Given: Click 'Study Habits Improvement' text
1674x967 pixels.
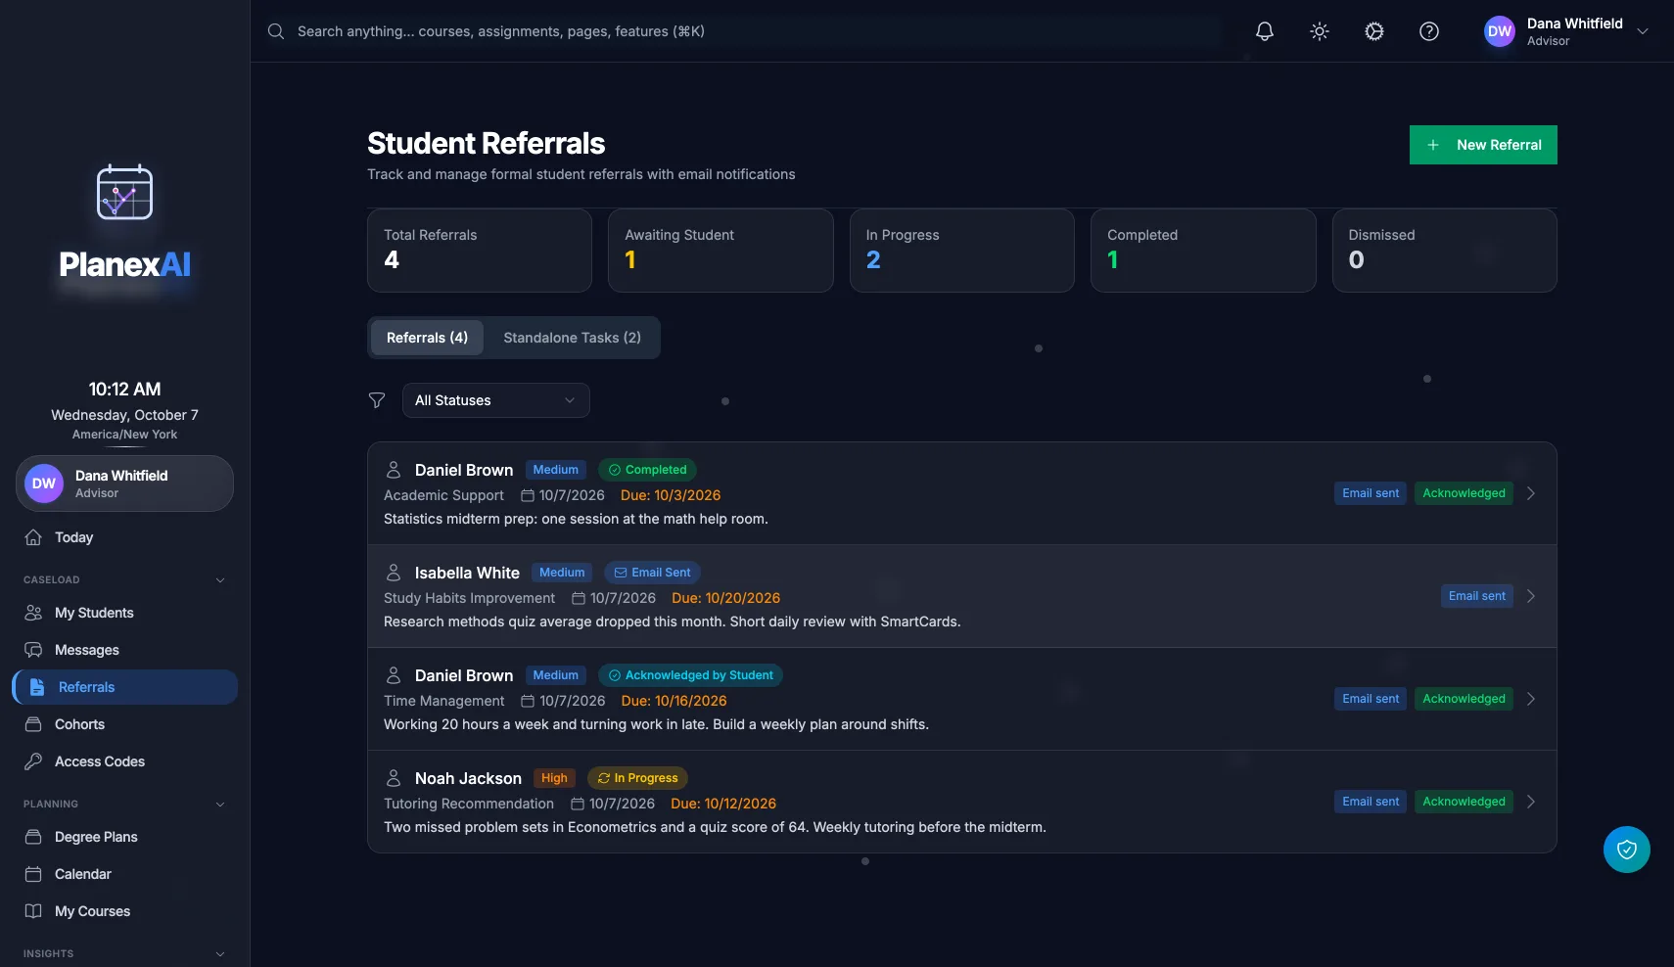Looking at the screenshot, I should (x=469, y=598).
